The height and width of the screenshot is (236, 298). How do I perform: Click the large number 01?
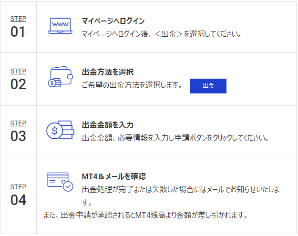[x=18, y=32]
